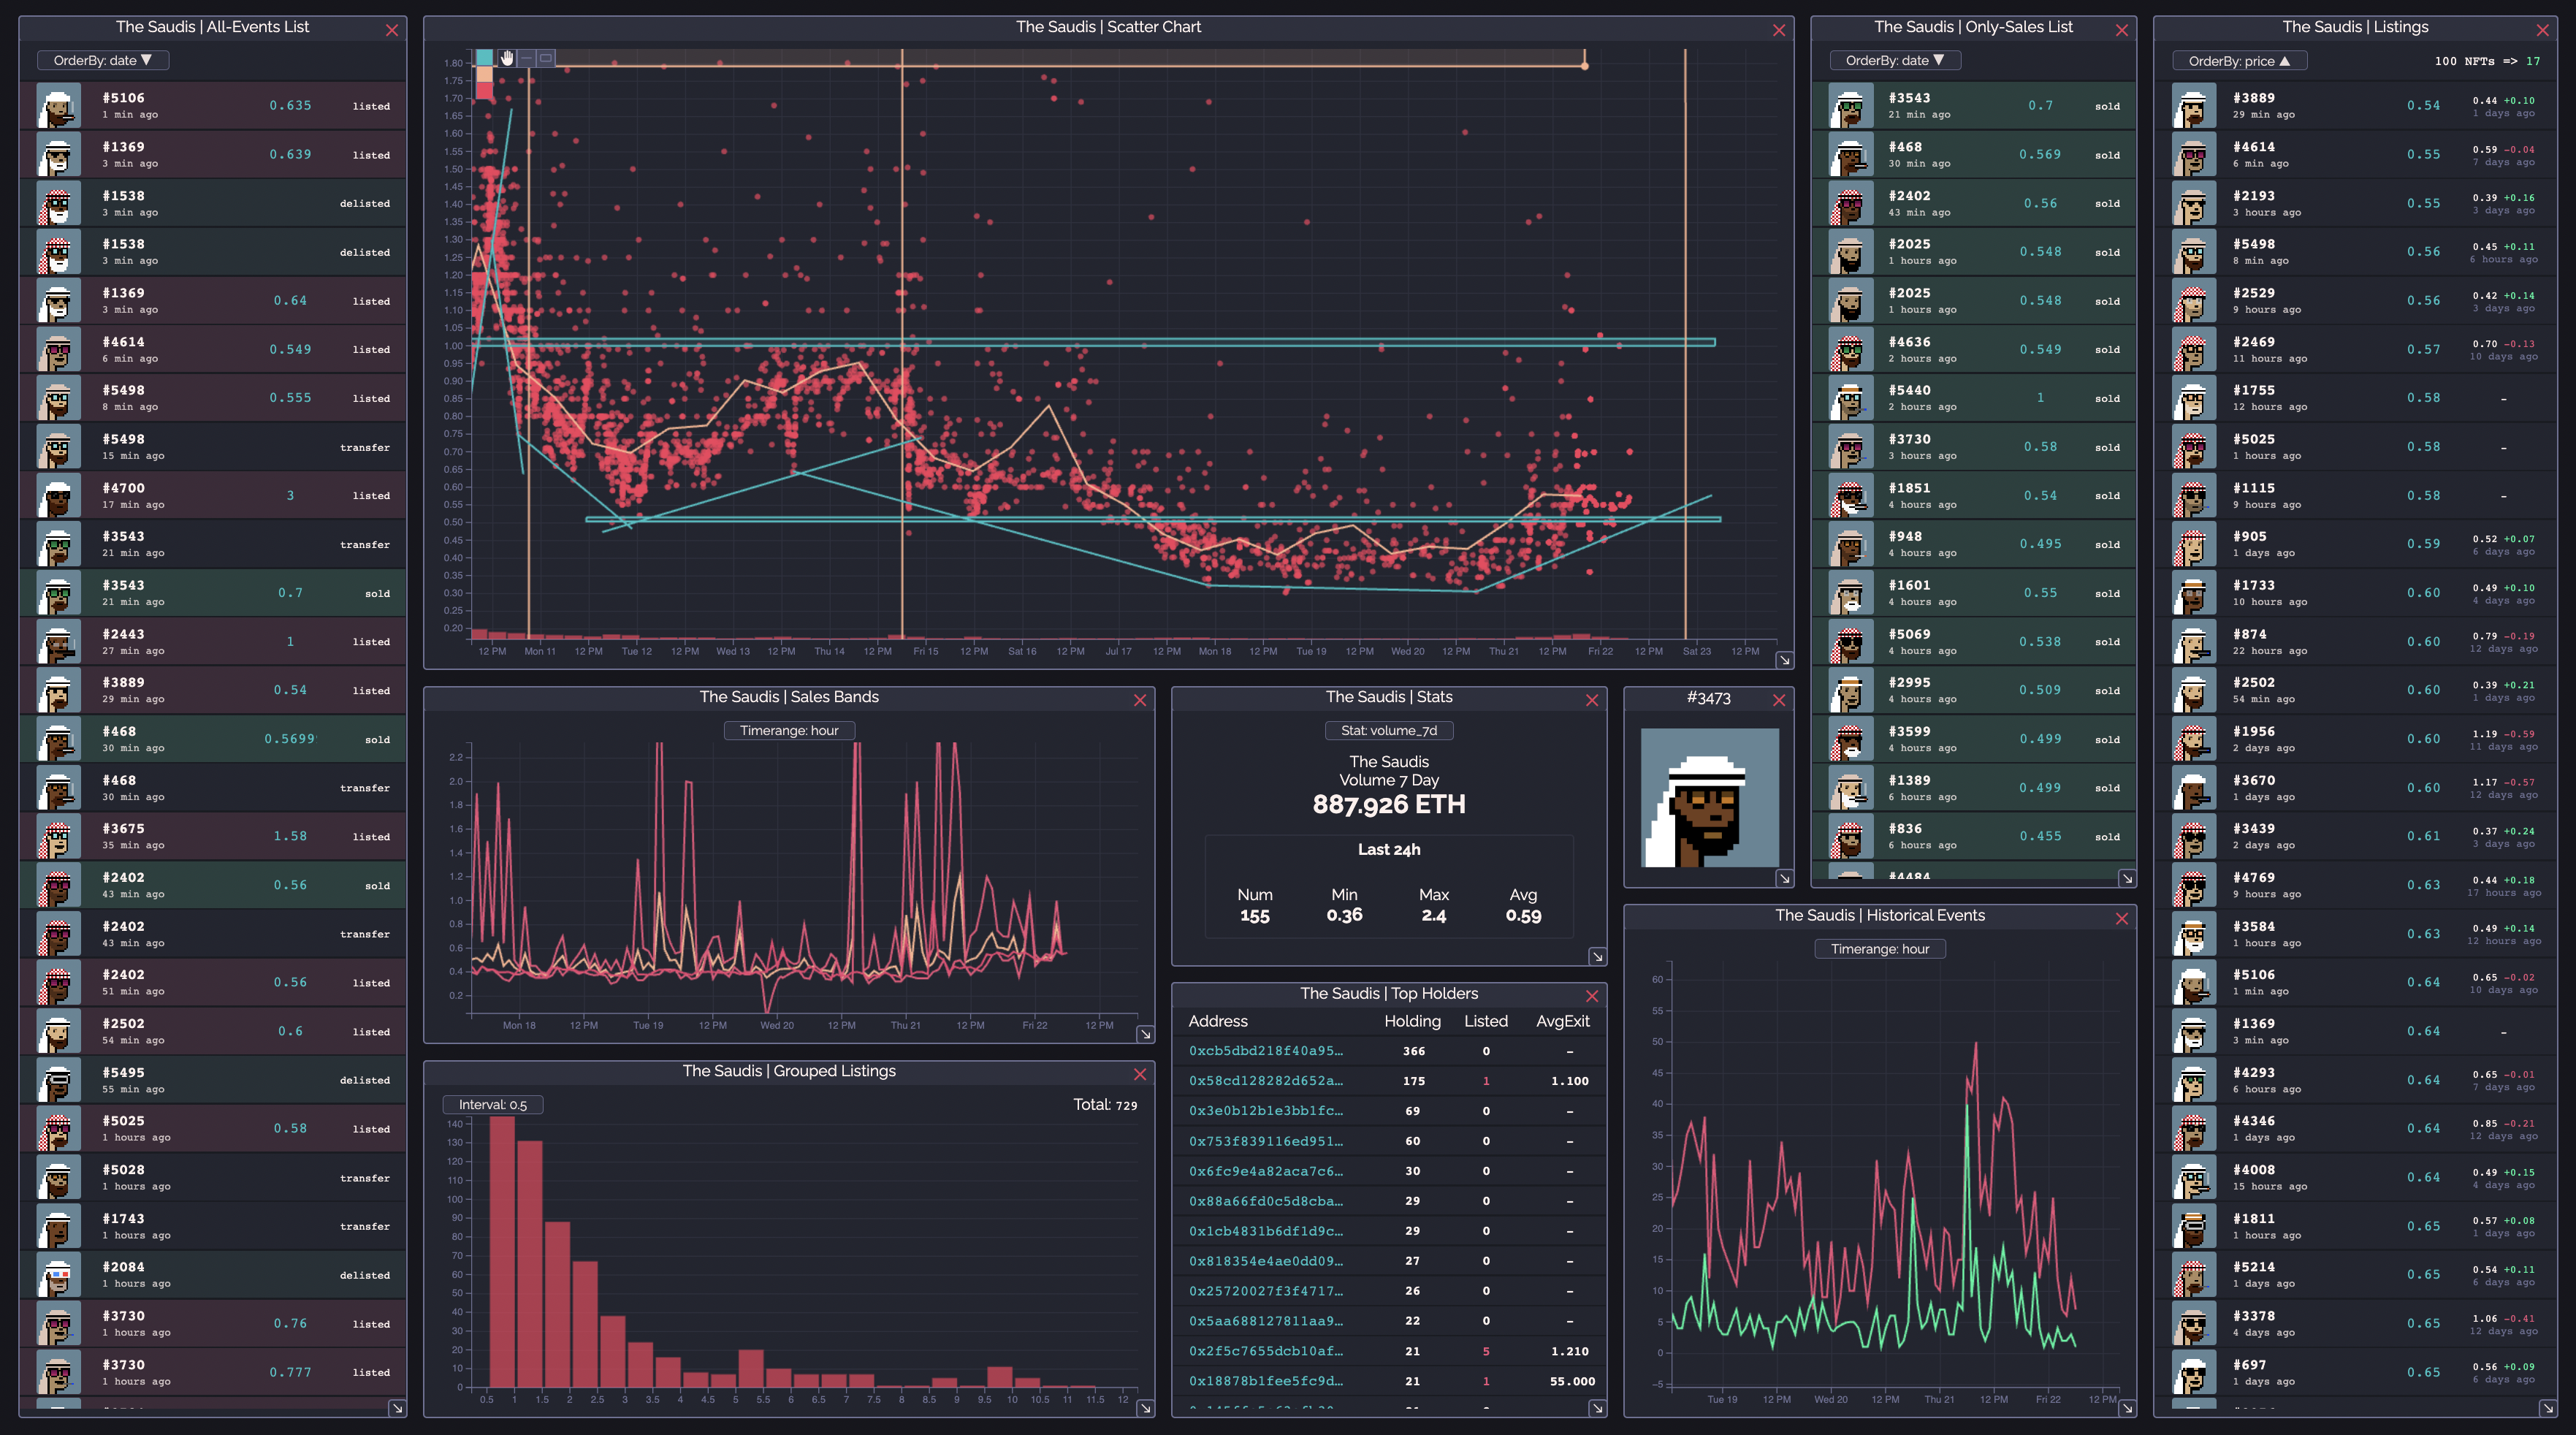Click resize handle of Listings panel
The height and width of the screenshot is (1435, 2576).
(x=2548, y=1408)
